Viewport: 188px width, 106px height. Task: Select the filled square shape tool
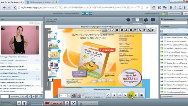point(117,30)
